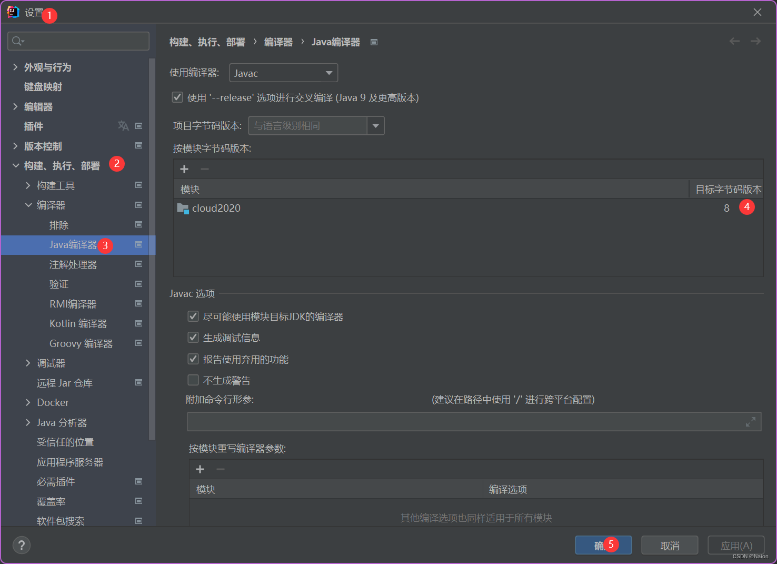The width and height of the screenshot is (777, 564).
Task: Expand the 版本控制 tree node
Action: click(15, 146)
